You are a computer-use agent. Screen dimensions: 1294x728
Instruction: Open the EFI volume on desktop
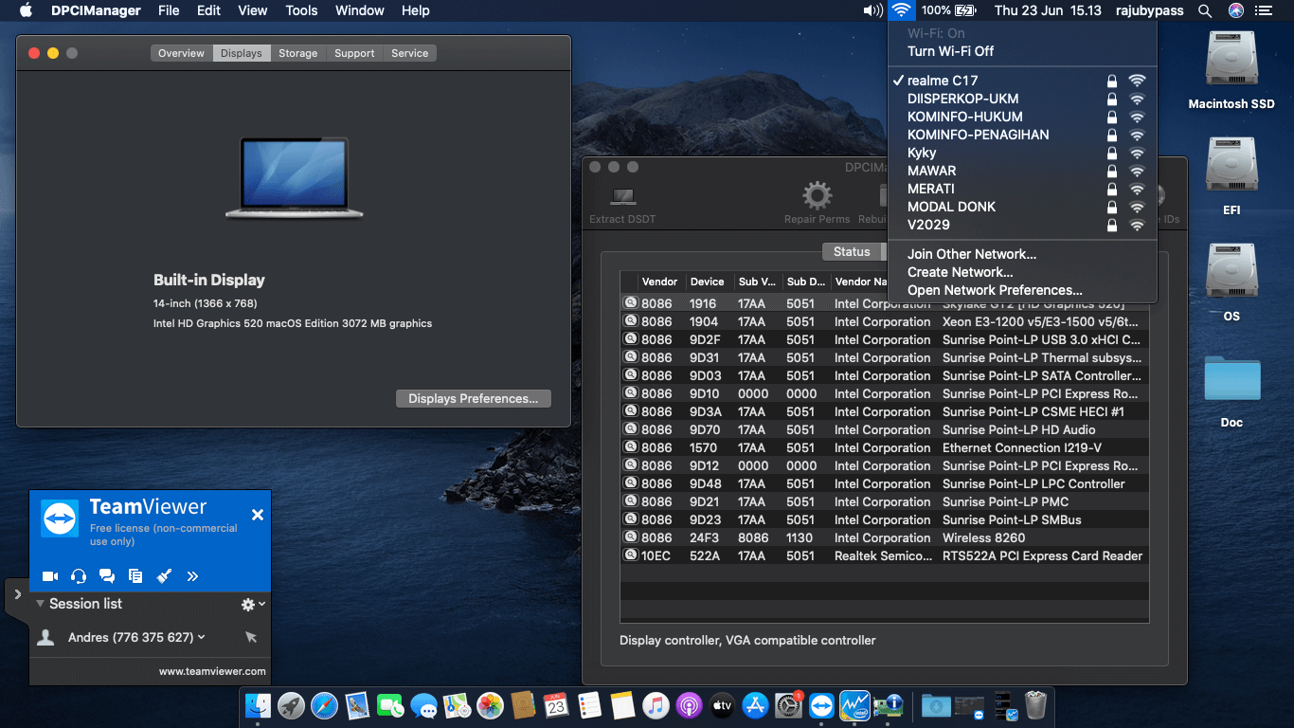coord(1231,177)
